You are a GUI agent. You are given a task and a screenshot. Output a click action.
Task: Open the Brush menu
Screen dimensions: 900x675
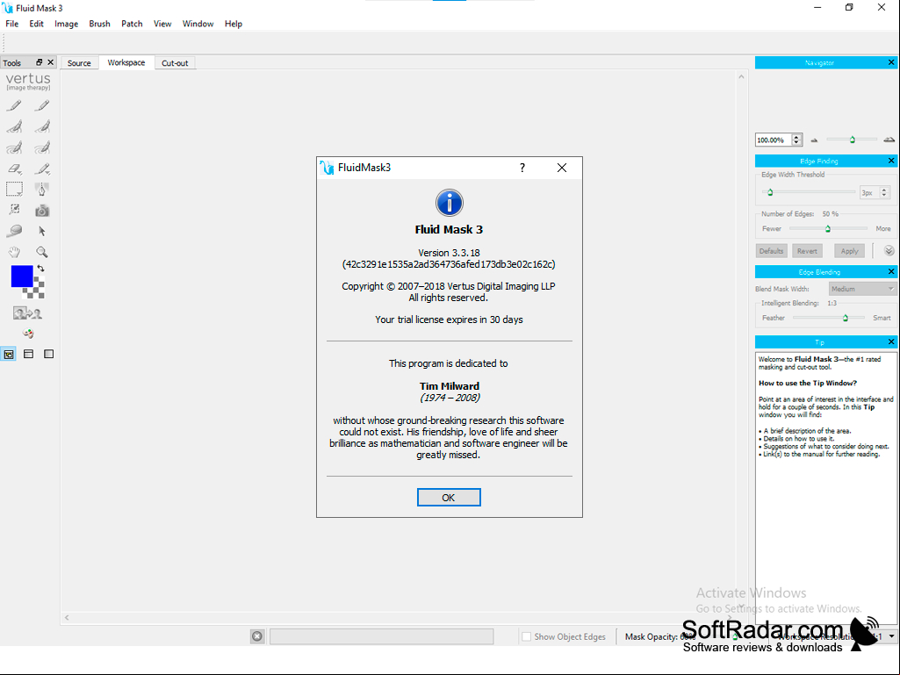[99, 24]
